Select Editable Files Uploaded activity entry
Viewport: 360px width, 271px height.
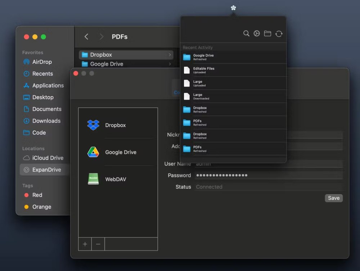point(233,70)
